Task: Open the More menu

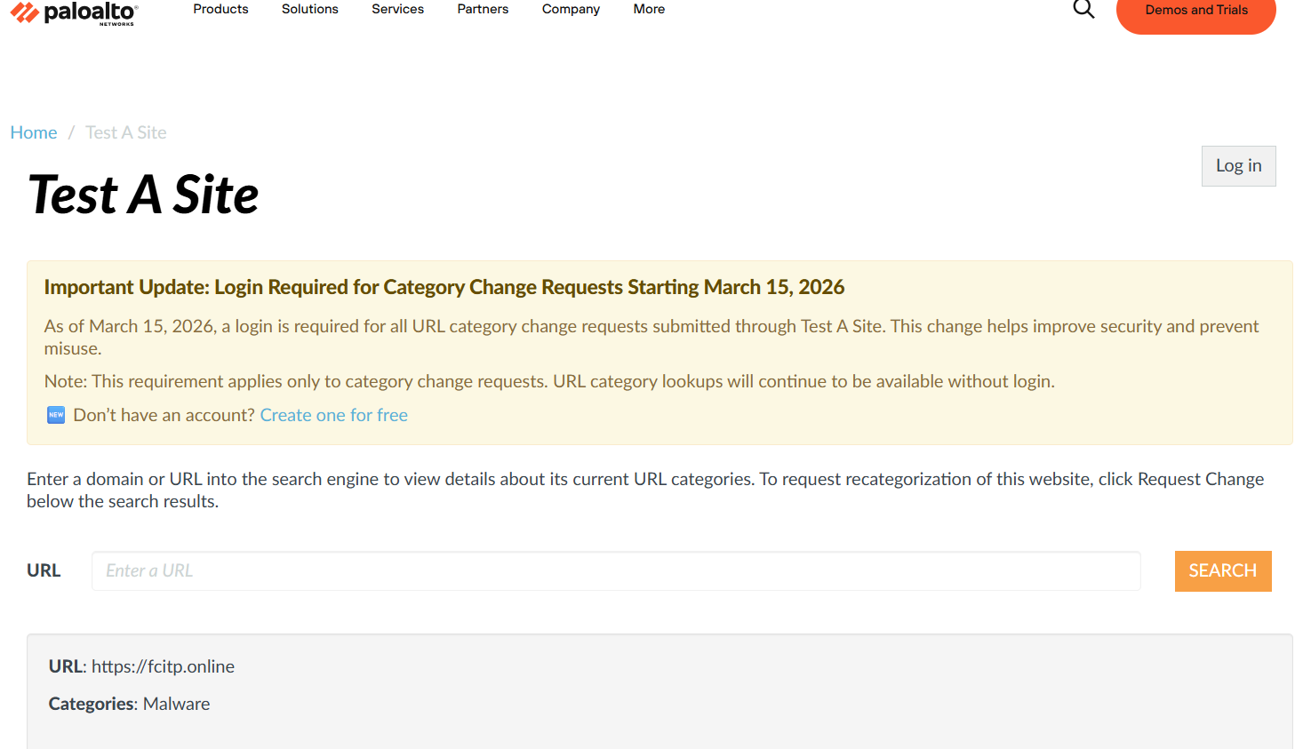Action: [x=649, y=9]
